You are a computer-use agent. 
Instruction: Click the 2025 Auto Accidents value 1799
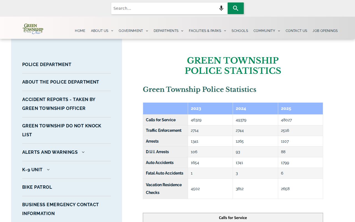[x=285, y=163]
